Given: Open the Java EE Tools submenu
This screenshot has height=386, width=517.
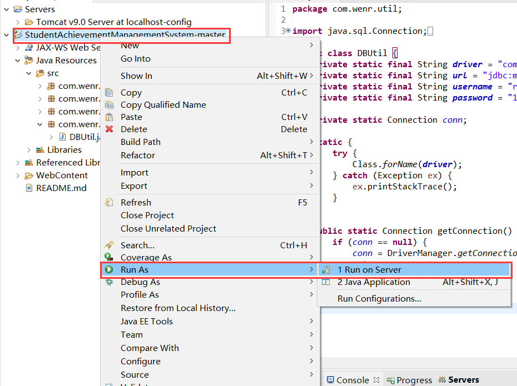Looking at the screenshot, I should [x=210, y=321].
